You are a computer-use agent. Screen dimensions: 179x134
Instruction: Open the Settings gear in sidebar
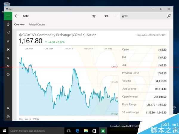(x=8, y=117)
